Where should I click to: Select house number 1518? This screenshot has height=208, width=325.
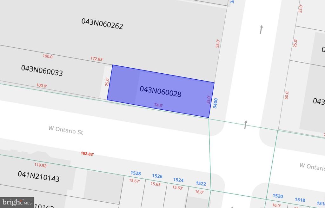[300, 199]
